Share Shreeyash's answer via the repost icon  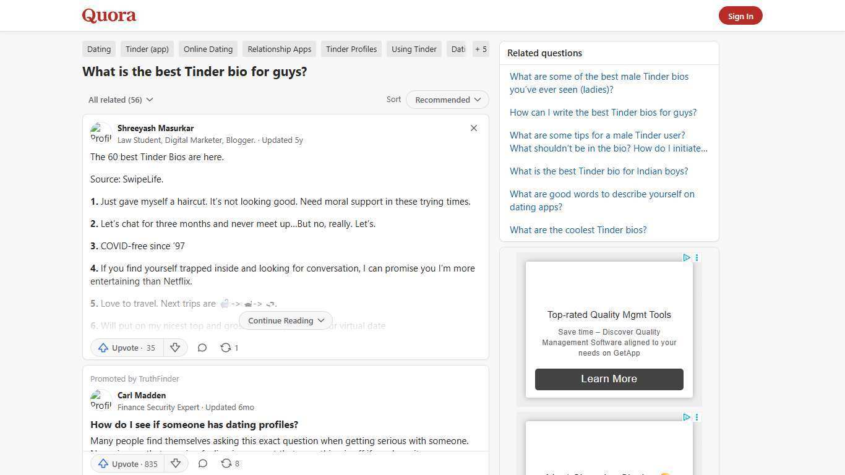[226, 348]
